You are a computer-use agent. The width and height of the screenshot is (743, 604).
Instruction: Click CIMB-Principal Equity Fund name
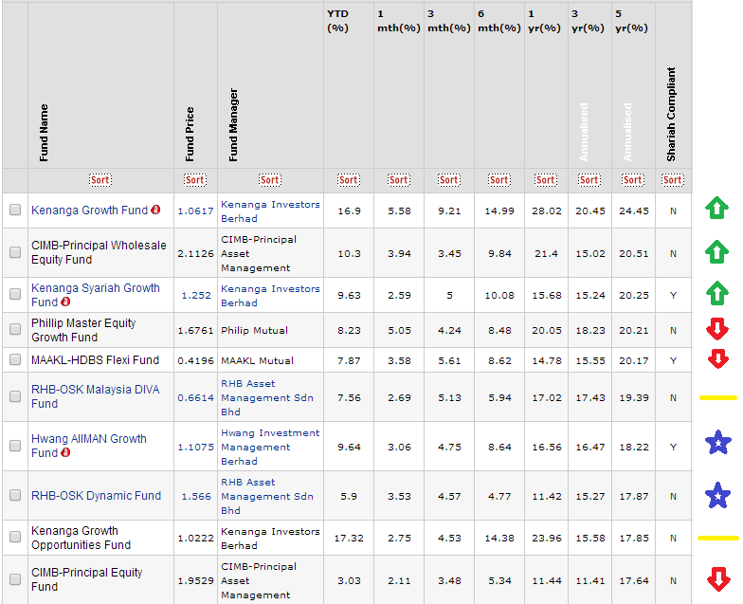(x=87, y=579)
